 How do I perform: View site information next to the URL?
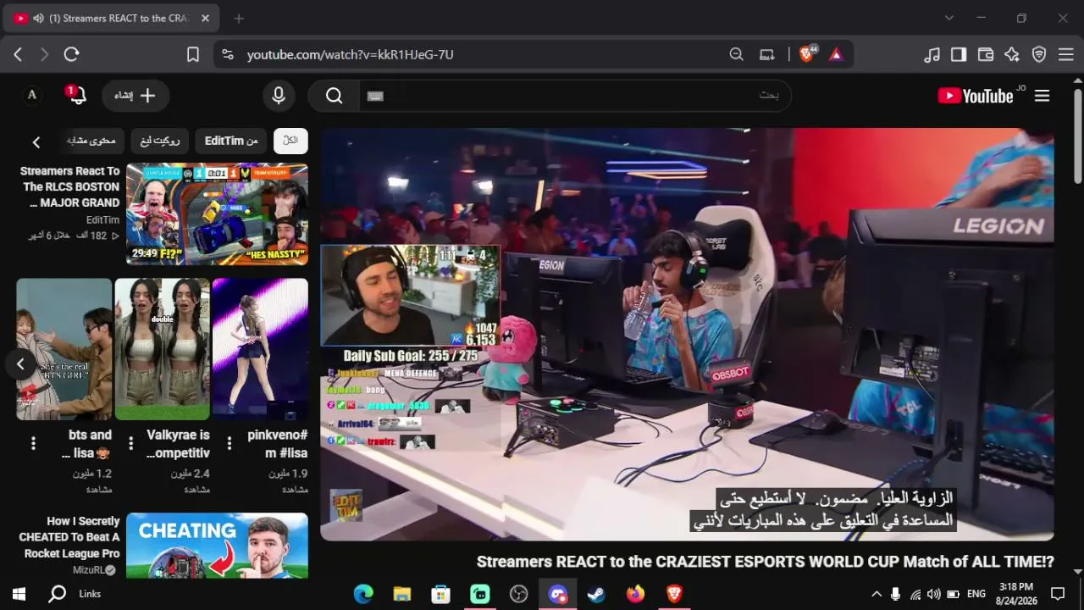pyautogui.click(x=227, y=54)
